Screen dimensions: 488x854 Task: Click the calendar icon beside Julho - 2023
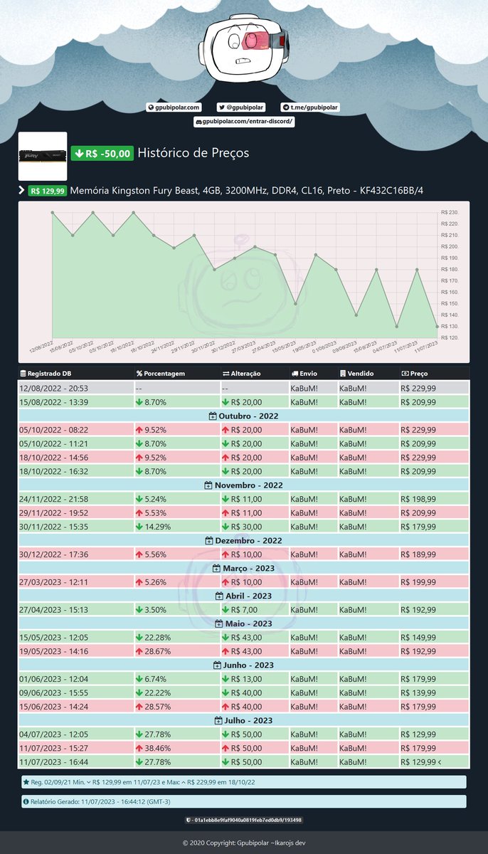click(218, 720)
